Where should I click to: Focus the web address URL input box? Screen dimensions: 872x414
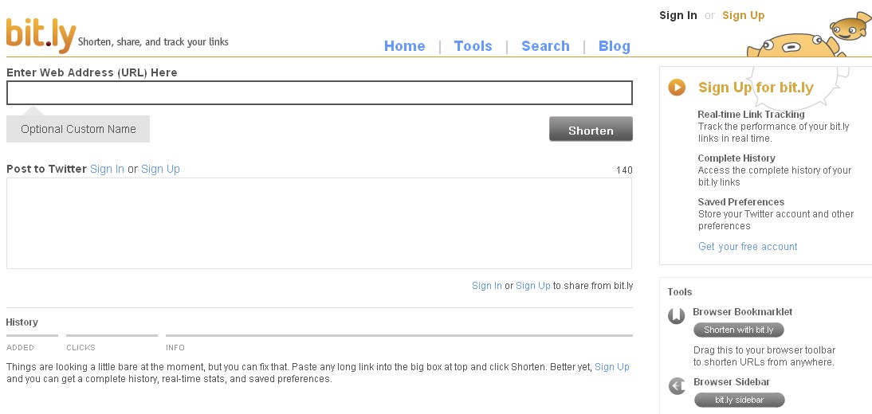coord(319,93)
